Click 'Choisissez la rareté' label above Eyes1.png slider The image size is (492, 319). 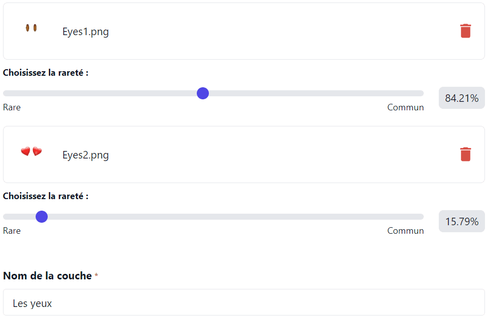pyautogui.click(x=46, y=73)
